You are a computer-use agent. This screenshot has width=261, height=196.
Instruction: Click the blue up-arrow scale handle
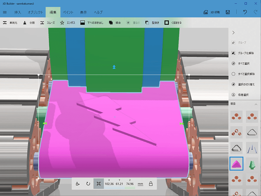pyautogui.click(x=114, y=67)
